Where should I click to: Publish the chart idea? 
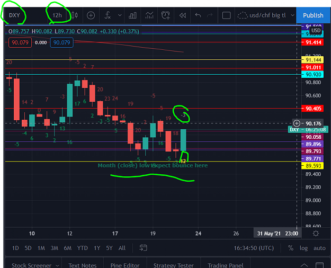coord(313,15)
